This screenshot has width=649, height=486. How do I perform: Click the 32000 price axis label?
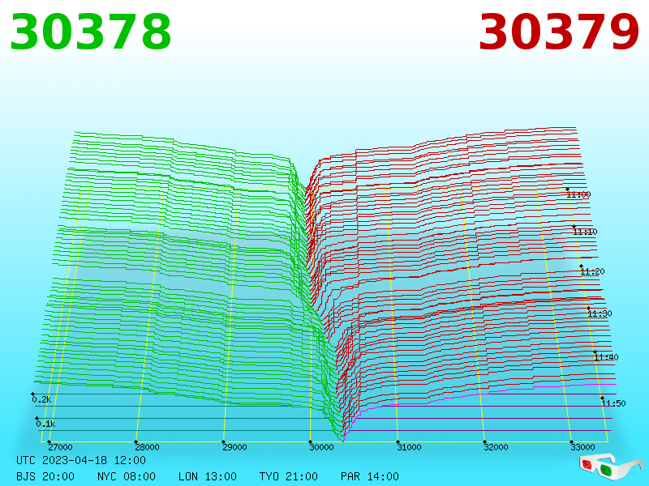point(496,447)
